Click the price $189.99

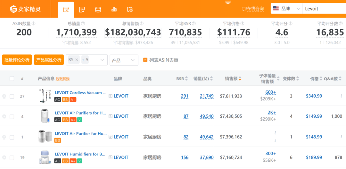click(314, 157)
